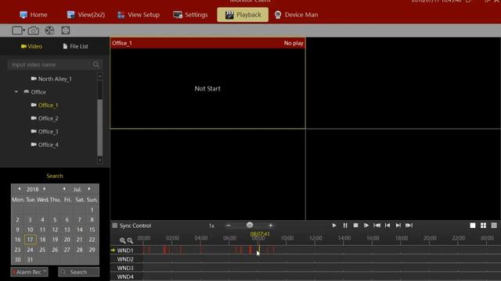Select July 31 in the calendar
Screen dimensions: 501x281
coord(30,260)
